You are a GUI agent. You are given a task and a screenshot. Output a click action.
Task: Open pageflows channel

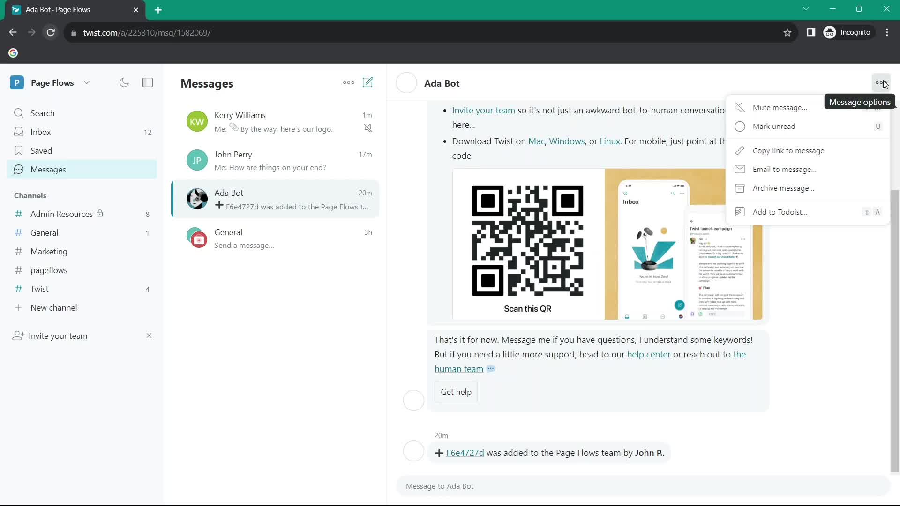(x=82, y=270)
